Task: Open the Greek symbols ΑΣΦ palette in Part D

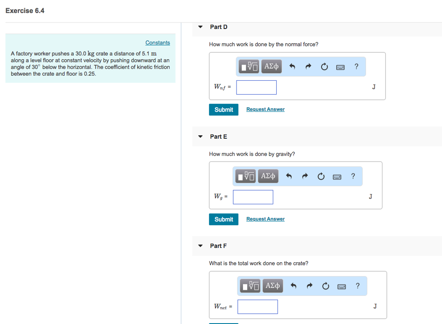Action: tap(271, 66)
